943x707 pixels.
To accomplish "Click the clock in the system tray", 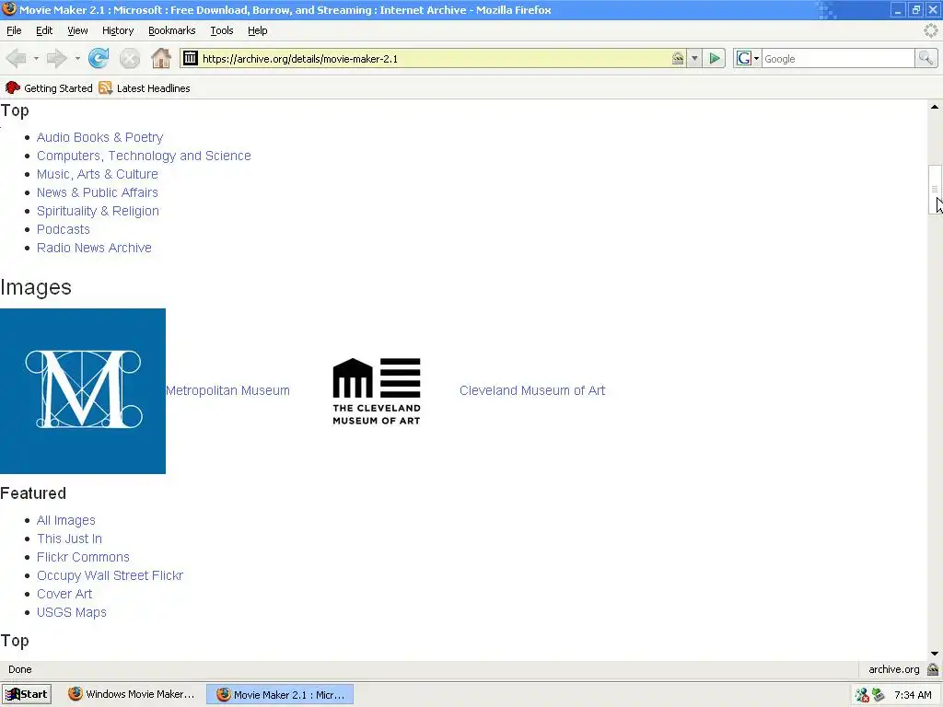I will point(913,695).
